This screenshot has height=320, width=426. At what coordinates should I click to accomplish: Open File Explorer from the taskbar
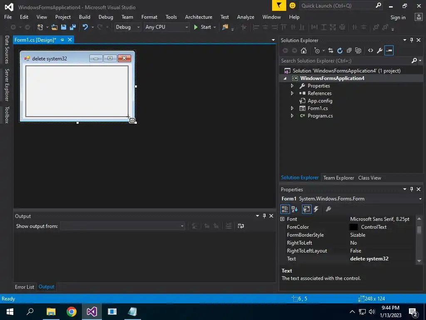point(51,312)
